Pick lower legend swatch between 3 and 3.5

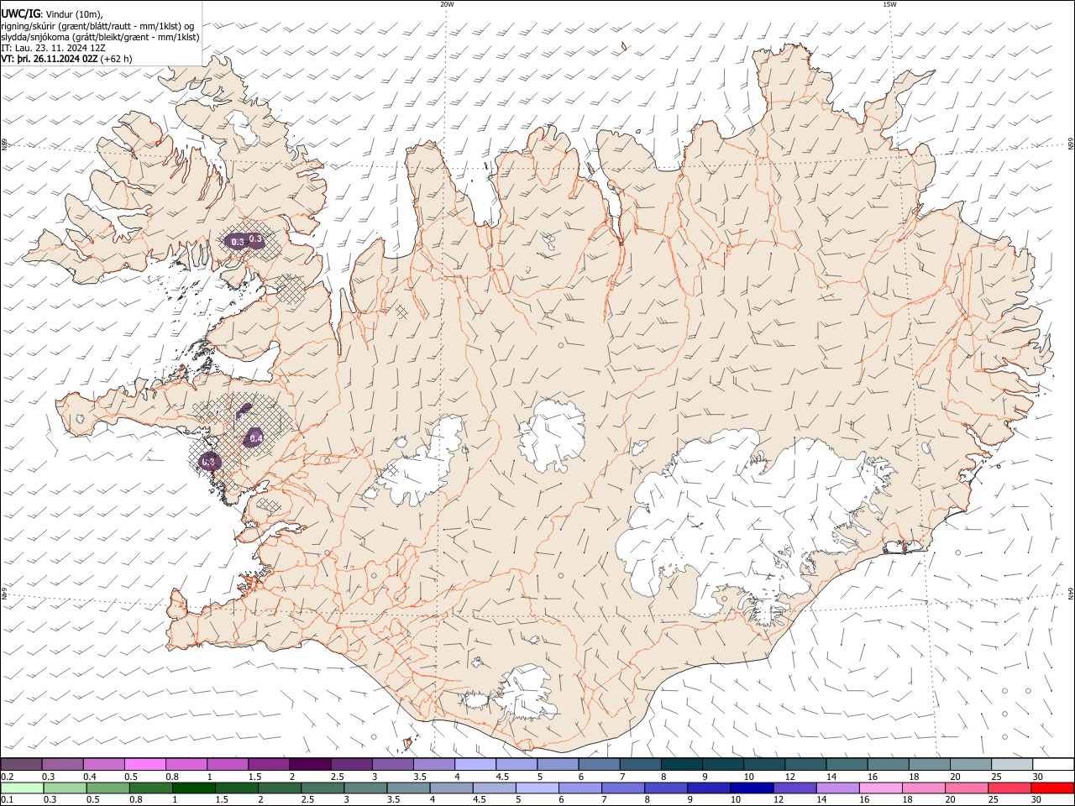coord(364,788)
